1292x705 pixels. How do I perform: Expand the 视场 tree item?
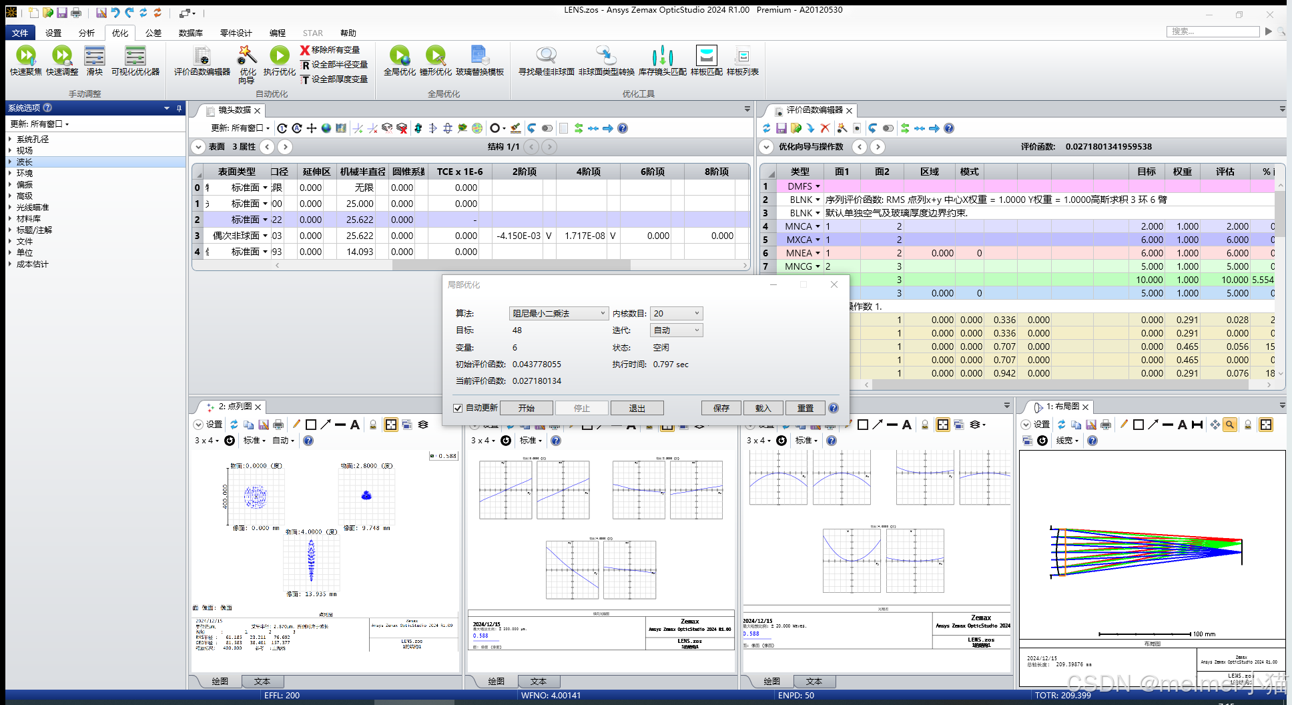tap(10, 151)
